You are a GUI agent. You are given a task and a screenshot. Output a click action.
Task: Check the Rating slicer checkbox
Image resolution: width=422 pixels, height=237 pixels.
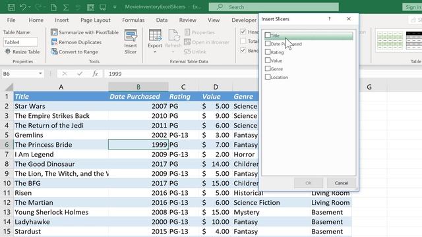point(268,51)
